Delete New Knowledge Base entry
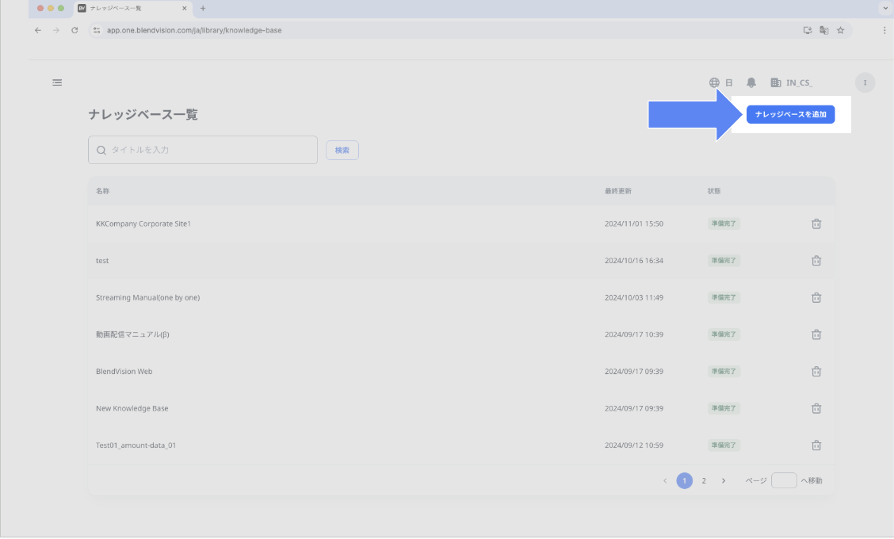This screenshot has height=539, width=894. click(x=816, y=408)
